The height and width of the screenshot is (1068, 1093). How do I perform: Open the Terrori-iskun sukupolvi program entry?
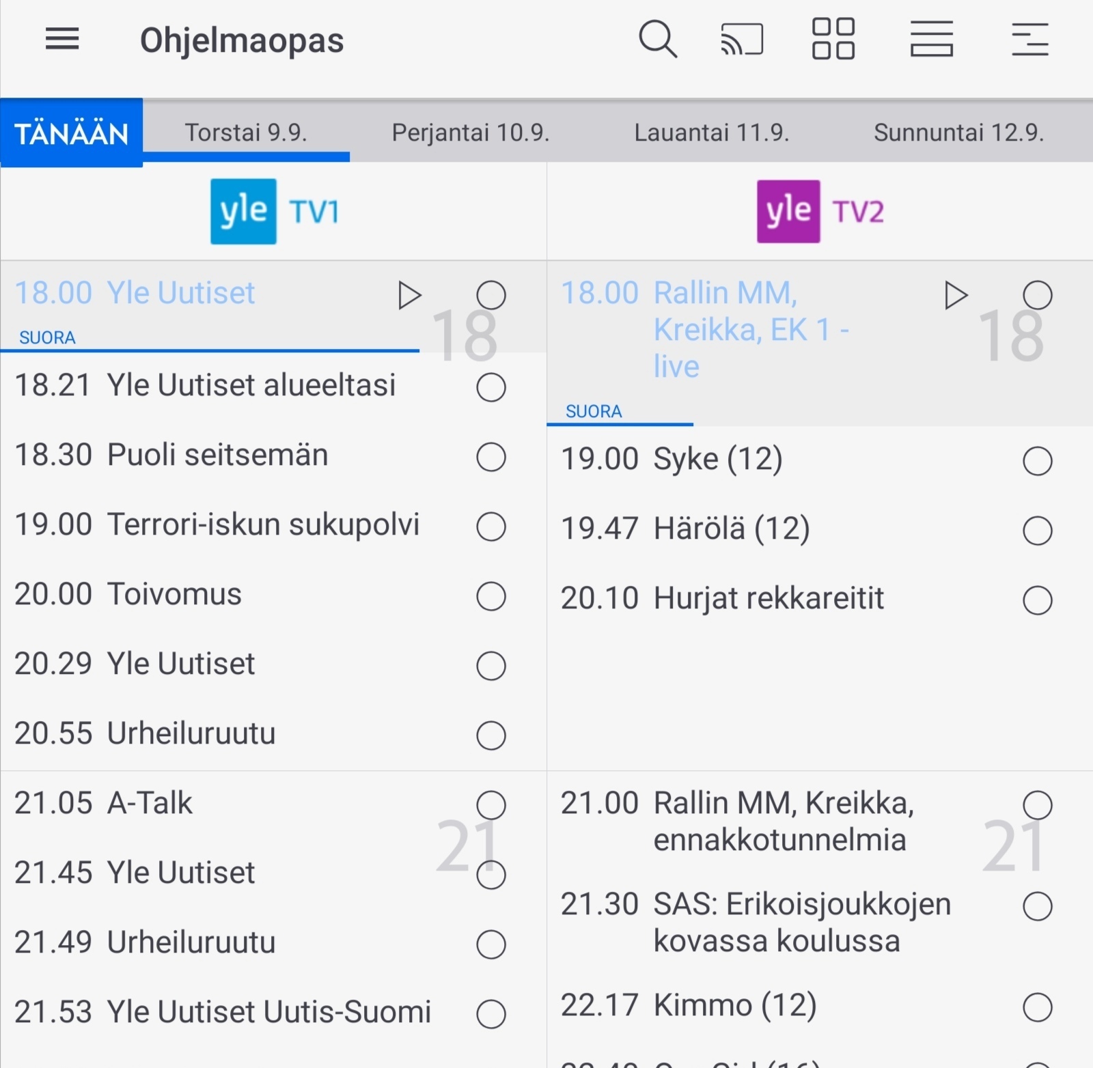click(x=217, y=525)
